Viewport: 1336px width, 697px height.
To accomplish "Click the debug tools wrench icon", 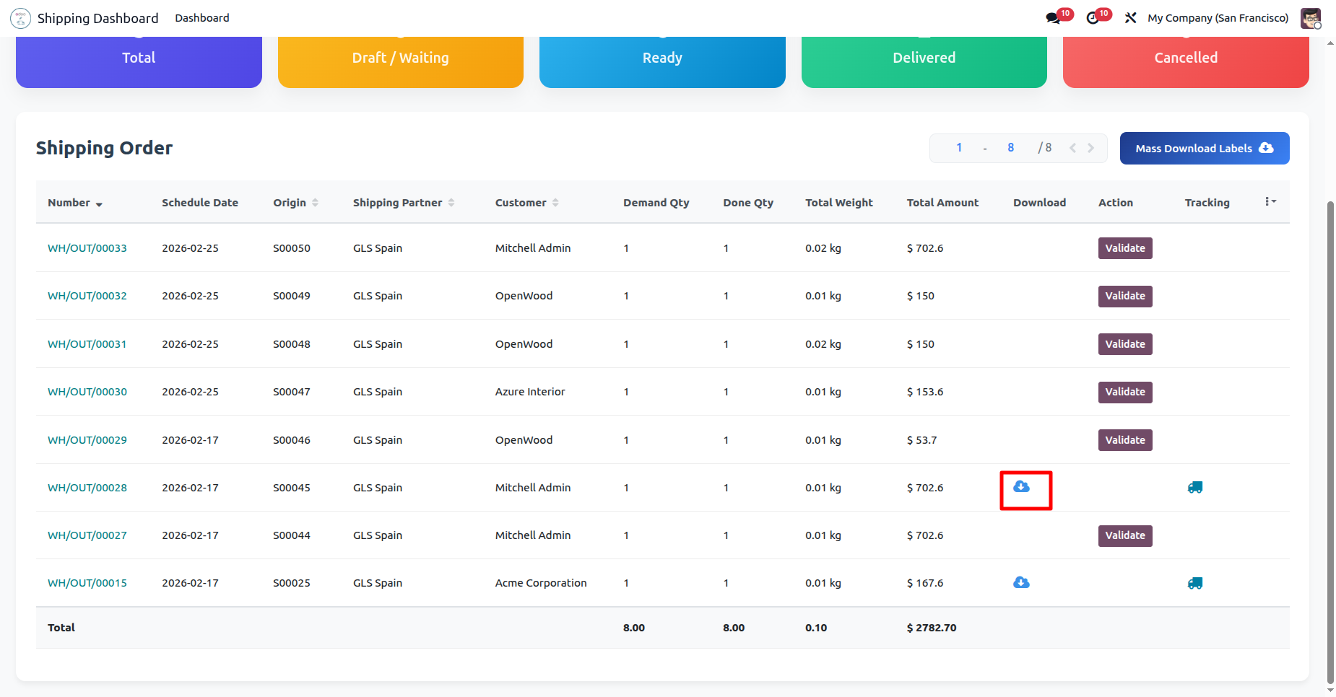I will point(1131,18).
